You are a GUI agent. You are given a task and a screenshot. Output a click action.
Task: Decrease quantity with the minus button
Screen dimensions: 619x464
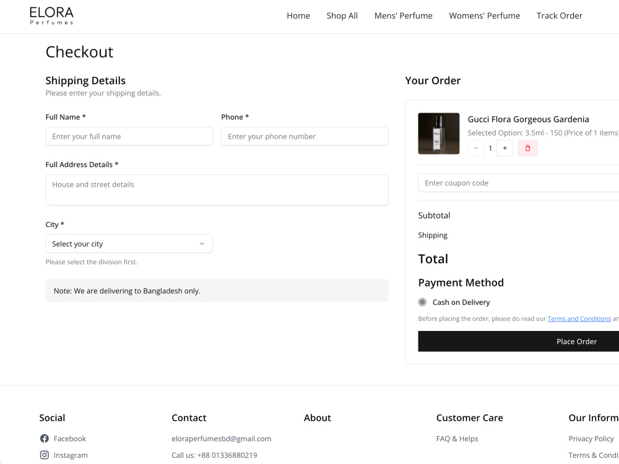point(476,148)
